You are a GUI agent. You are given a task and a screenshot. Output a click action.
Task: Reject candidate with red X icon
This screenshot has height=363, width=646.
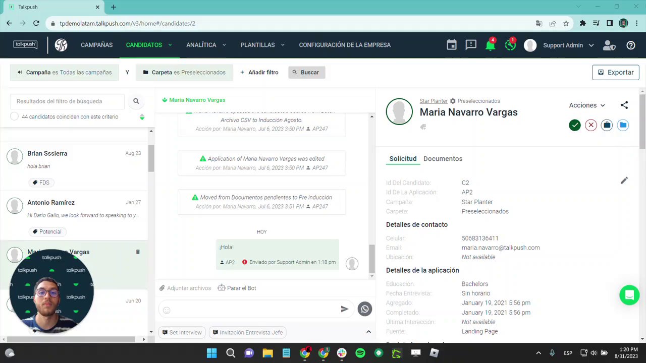point(591,125)
